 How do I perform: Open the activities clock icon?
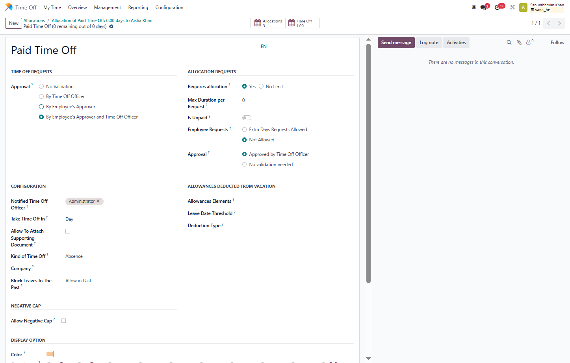coord(497,7)
